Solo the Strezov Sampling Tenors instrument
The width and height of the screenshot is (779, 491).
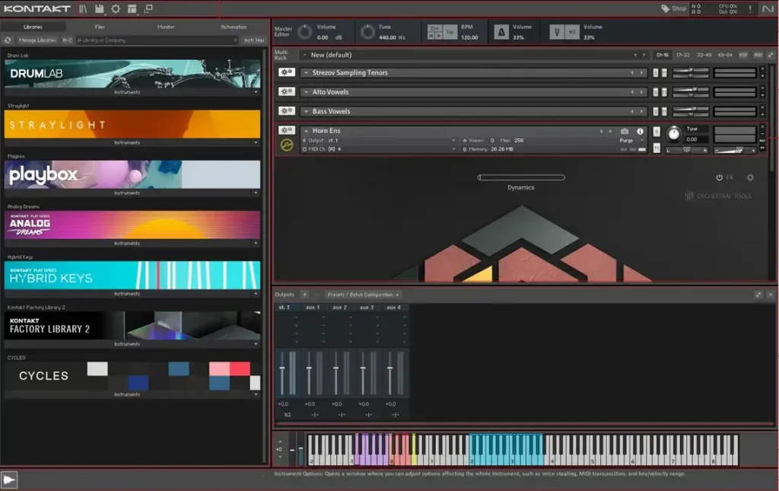(x=656, y=73)
